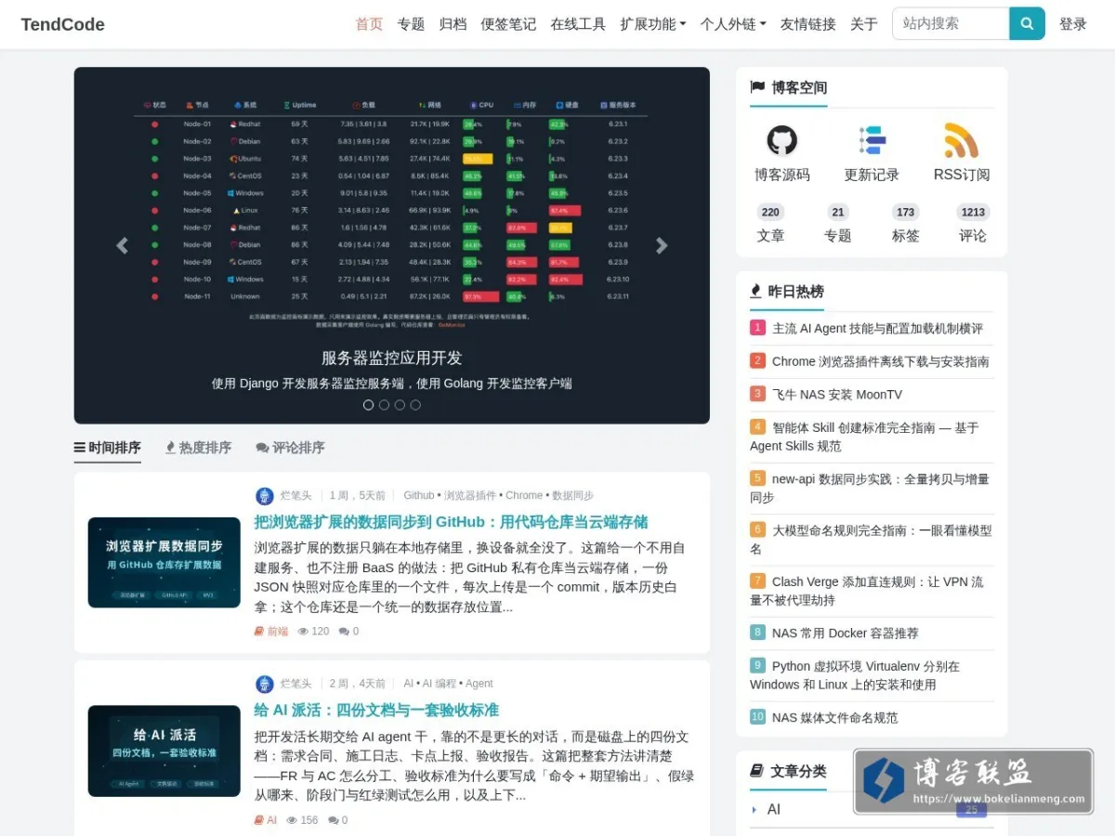Open hot post 智能体 Skill 创建标准完全指南
Image resolution: width=1115 pixels, height=836 pixels.
tap(865, 437)
